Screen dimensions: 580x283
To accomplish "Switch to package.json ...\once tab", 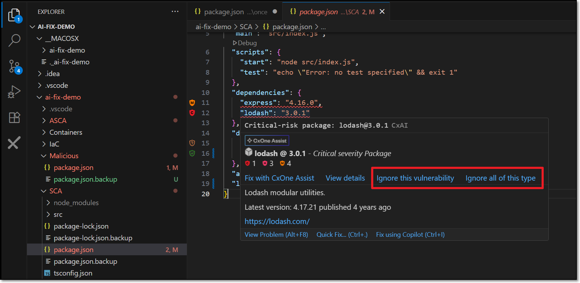I will pyautogui.click(x=235, y=12).
